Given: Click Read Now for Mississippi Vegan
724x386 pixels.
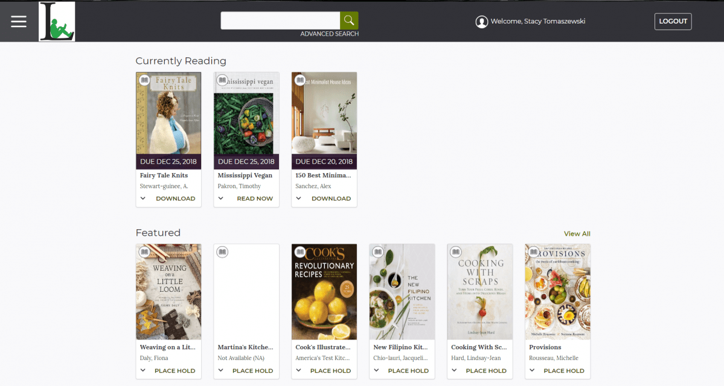Looking at the screenshot, I should click(x=255, y=199).
